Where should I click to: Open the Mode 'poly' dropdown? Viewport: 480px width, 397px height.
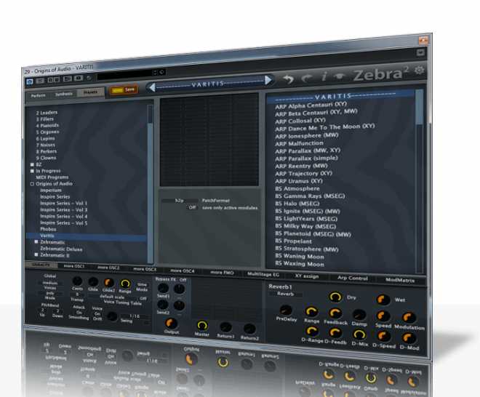click(x=50, y=293)
